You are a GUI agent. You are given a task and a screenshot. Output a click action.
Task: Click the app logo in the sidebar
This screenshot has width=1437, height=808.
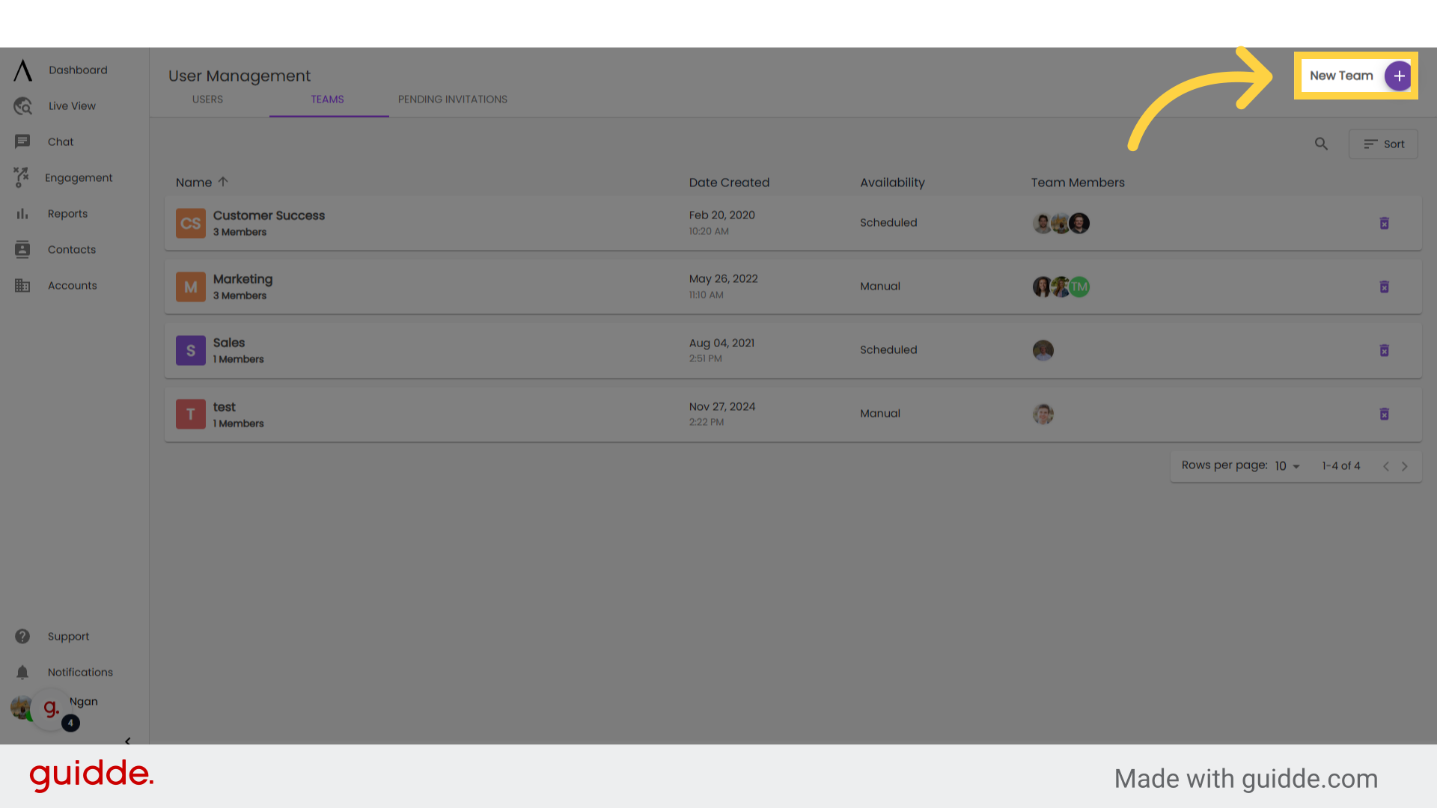22,70
